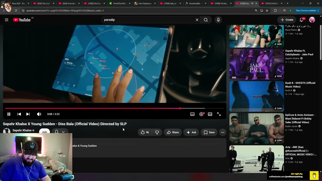Switch to the (1008) Hichkas tab

click(x=221, y=4)
